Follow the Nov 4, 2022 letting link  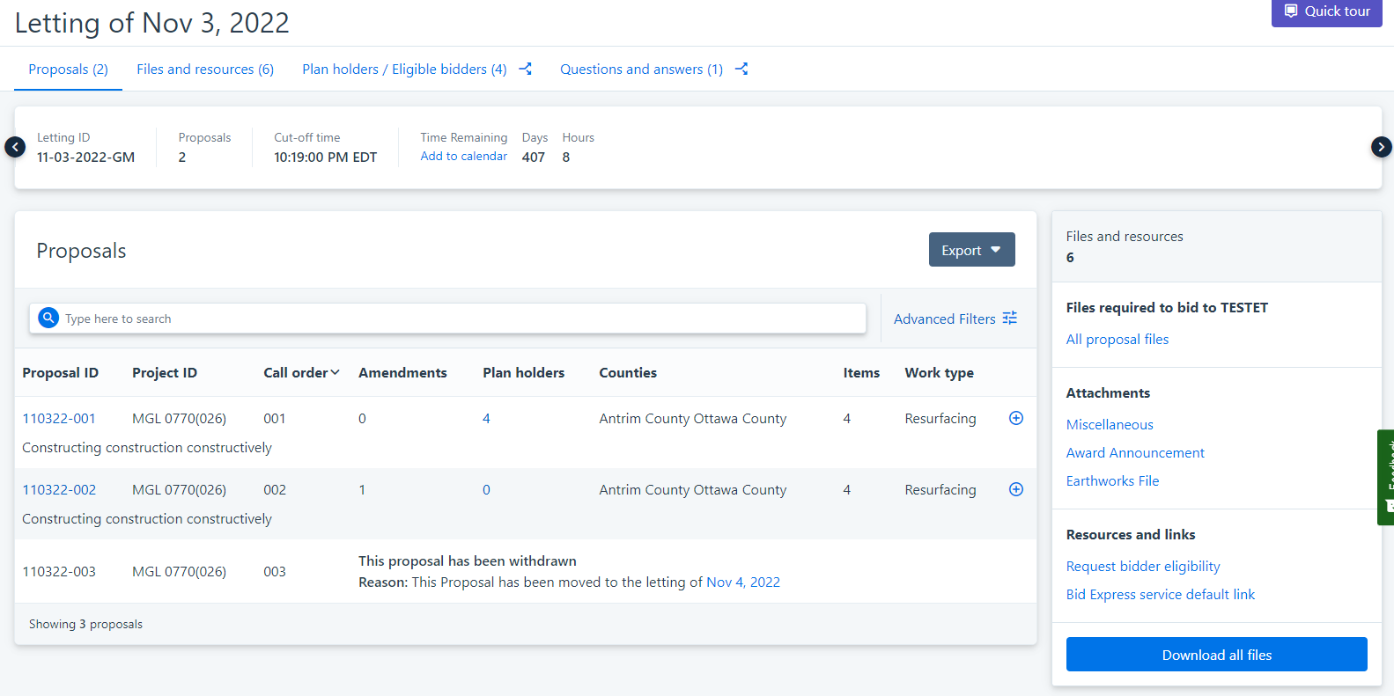[x=742, y=582]
